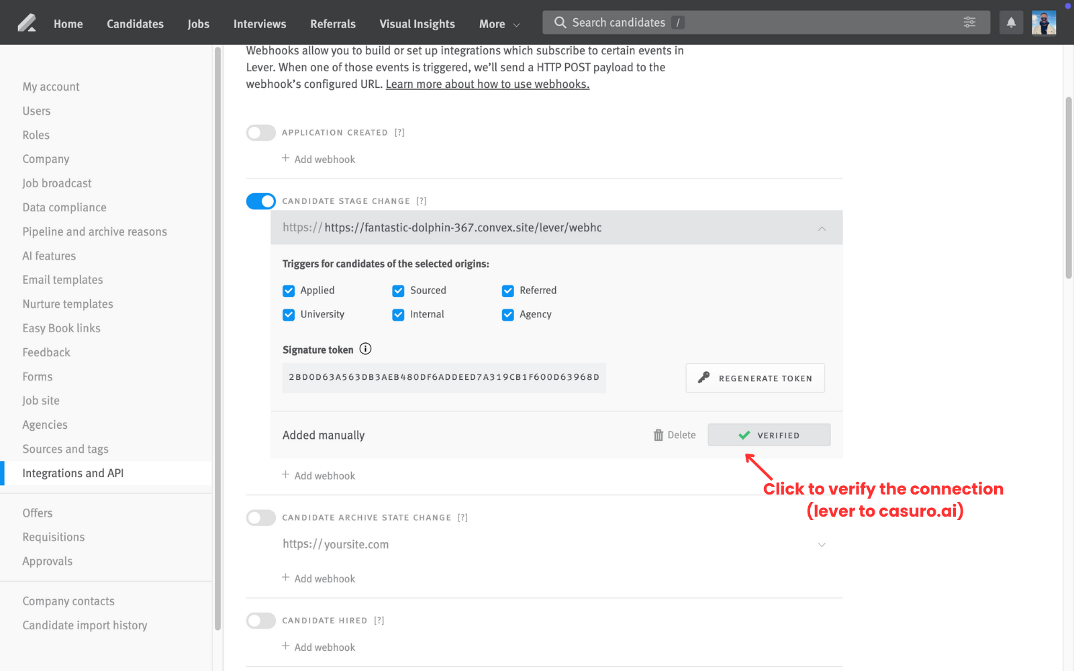Click the help [?] next to Candidate Archive State Change

[462, 517]
